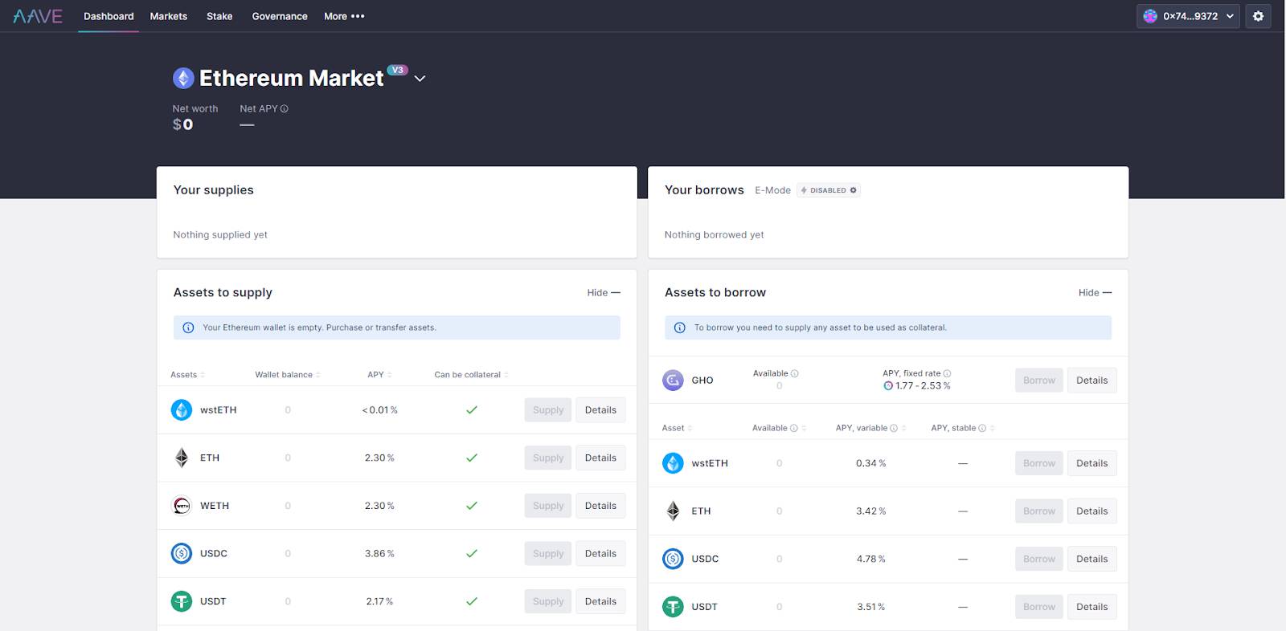1286x631 pixels.
Task: Open Details for USDT supply row
Action: (x=600, y=601)
